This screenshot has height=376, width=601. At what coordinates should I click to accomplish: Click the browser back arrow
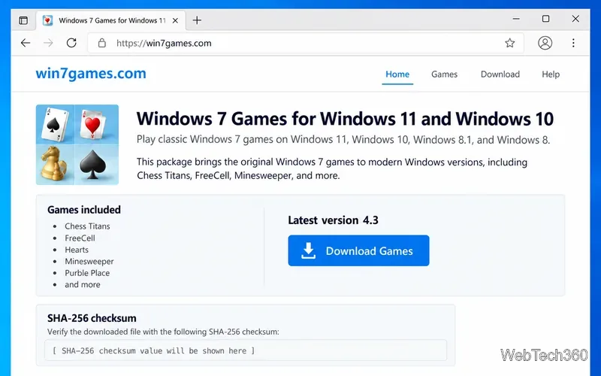coord(26,43)
